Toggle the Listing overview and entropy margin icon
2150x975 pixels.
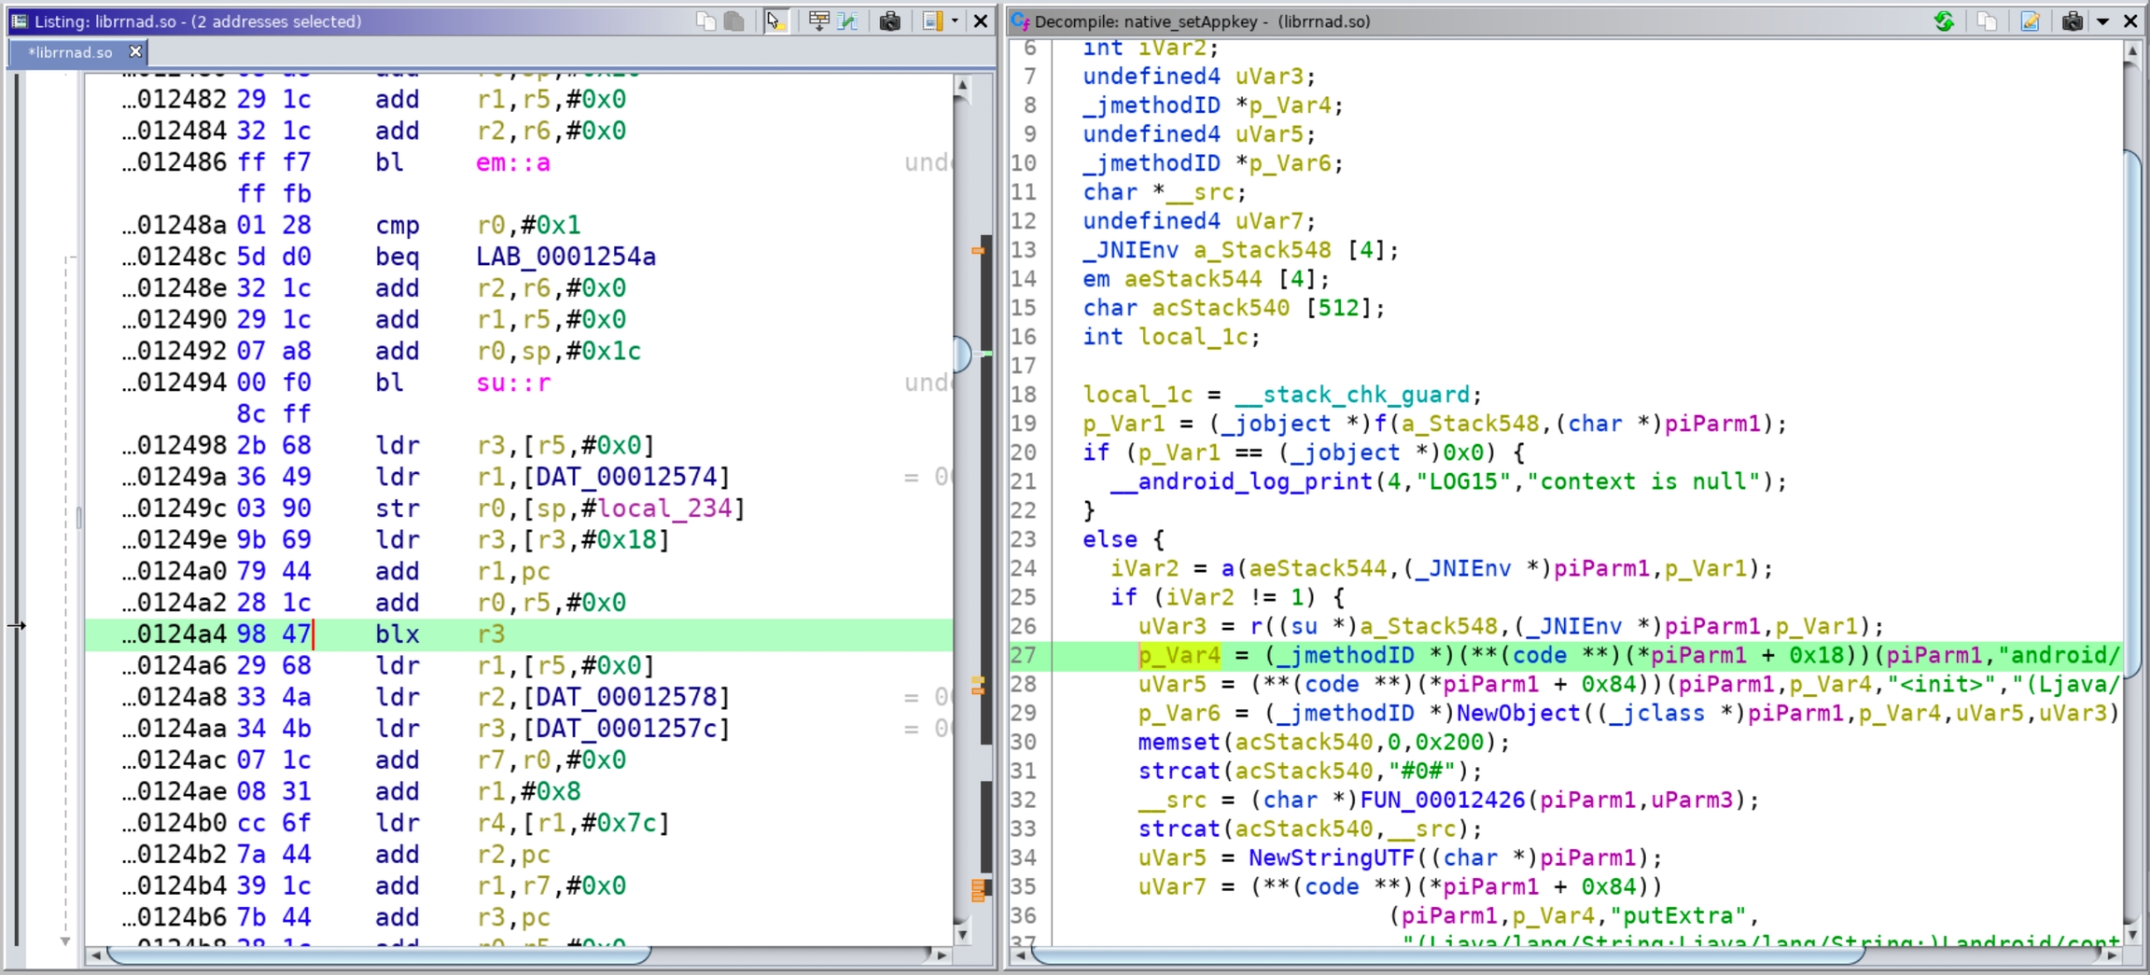coord(932,21)
